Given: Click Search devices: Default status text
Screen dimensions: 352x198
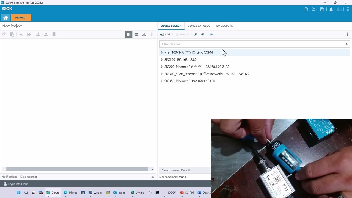Looking at the screenshot, I should [x=176, y=170].
